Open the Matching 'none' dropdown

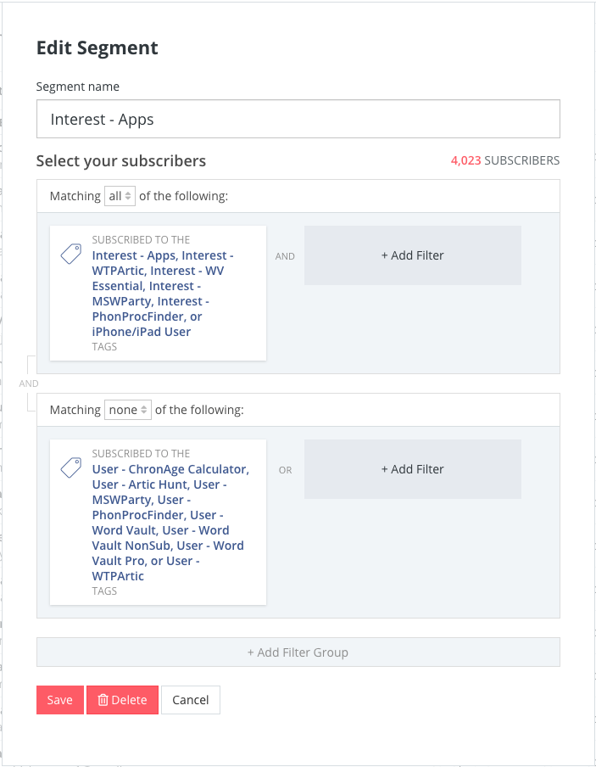point(128,410)
